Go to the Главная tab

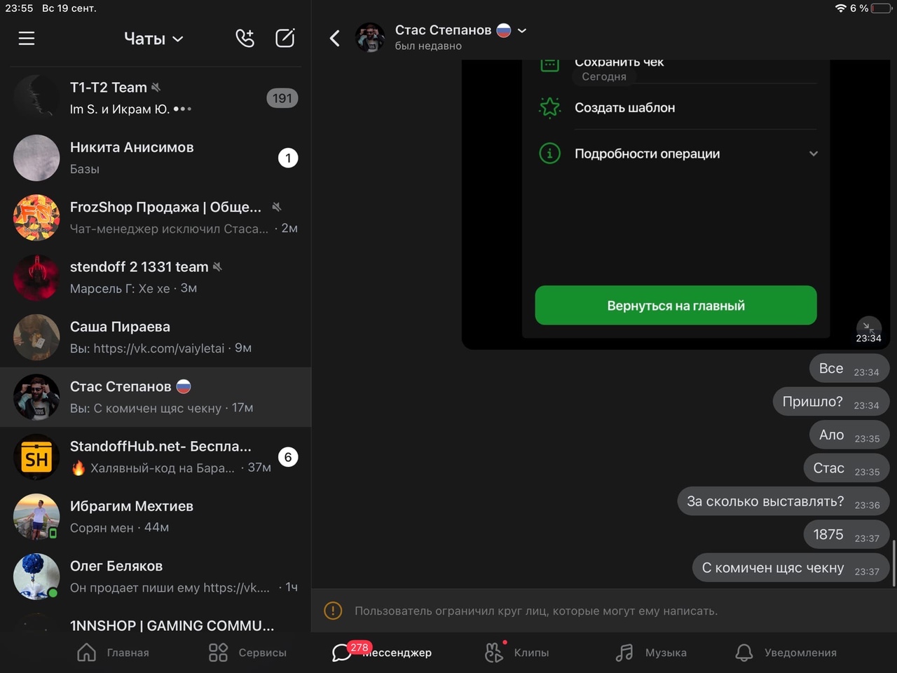click(113, 653)
